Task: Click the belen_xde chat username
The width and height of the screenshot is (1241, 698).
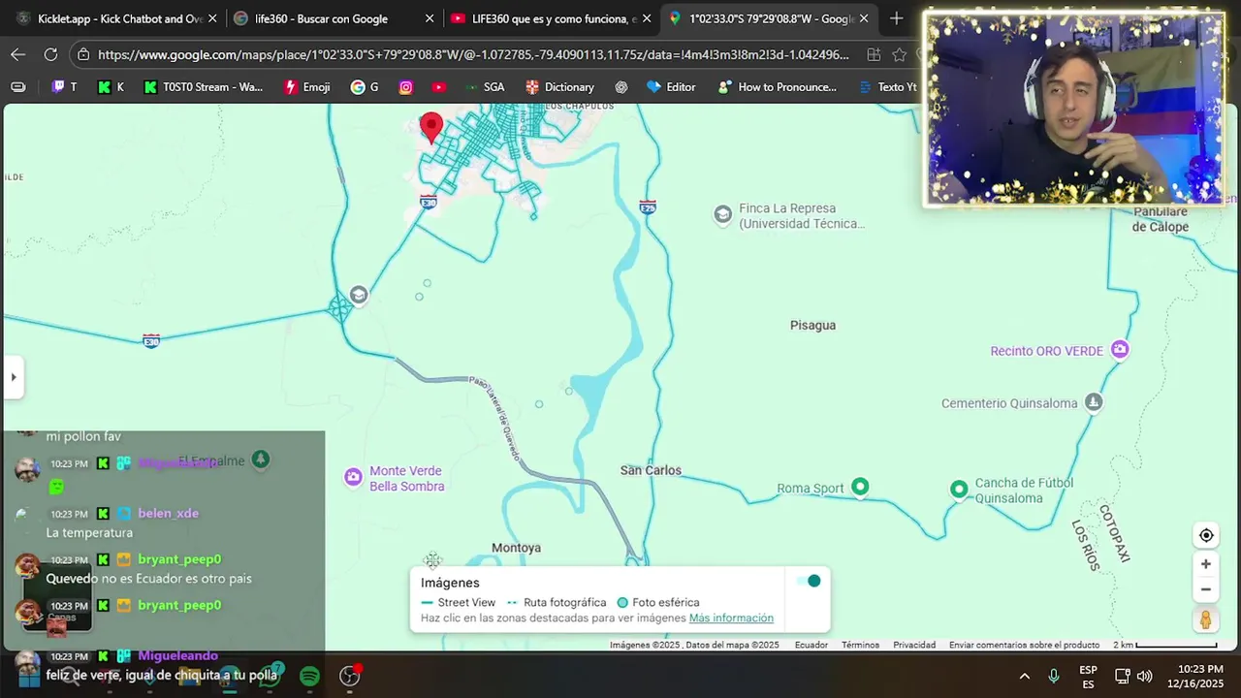Action: click(x=168, y=513)
